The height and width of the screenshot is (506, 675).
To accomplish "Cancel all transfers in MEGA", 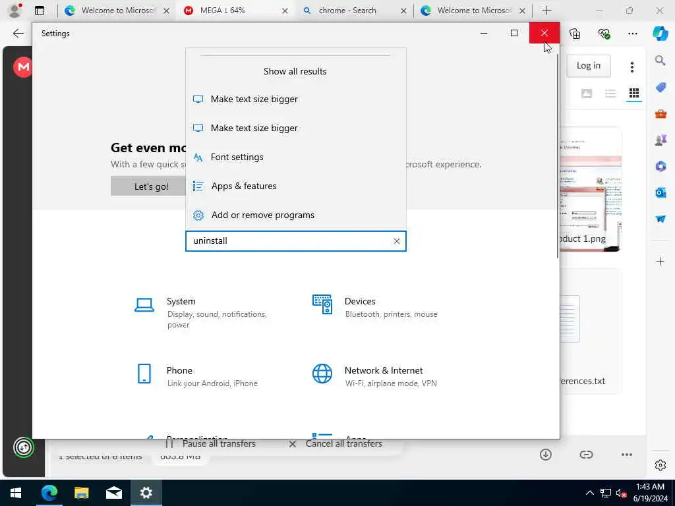I will tap(336, 443).
